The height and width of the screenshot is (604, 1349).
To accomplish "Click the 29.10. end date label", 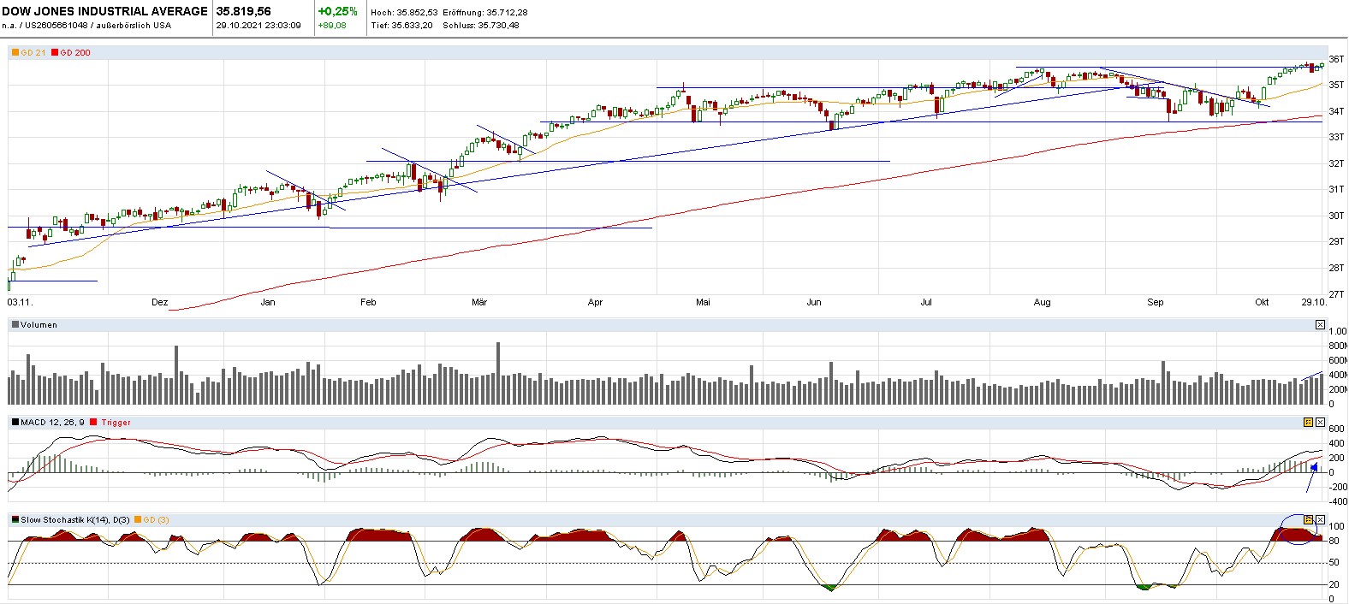I will pyautogui.click(x=1314, y=303).
